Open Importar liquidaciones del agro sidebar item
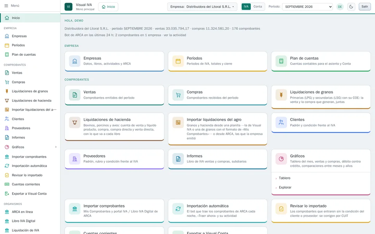Image resolution: width=375 pixels, height=234 pixels. pos(30,110)
